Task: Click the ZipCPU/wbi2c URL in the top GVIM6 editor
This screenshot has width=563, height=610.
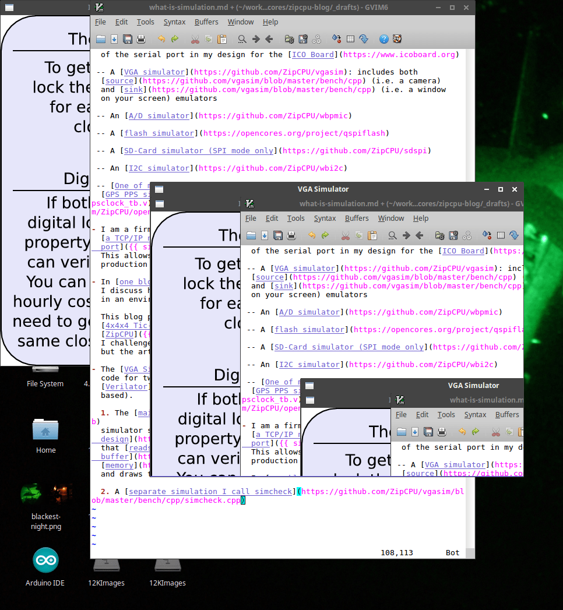Action: (271, 168)
